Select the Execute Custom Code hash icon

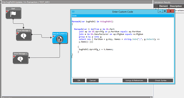(60, 39)
